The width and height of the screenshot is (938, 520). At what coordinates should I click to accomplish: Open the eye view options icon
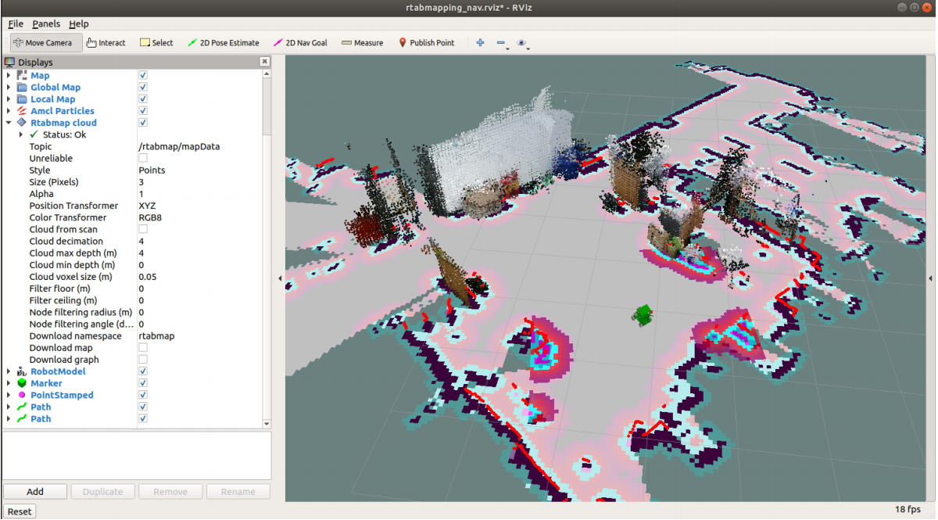(x=522, y=43)
